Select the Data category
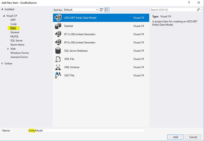This screenshot has height=141, width=204. (x=13, y=28)
